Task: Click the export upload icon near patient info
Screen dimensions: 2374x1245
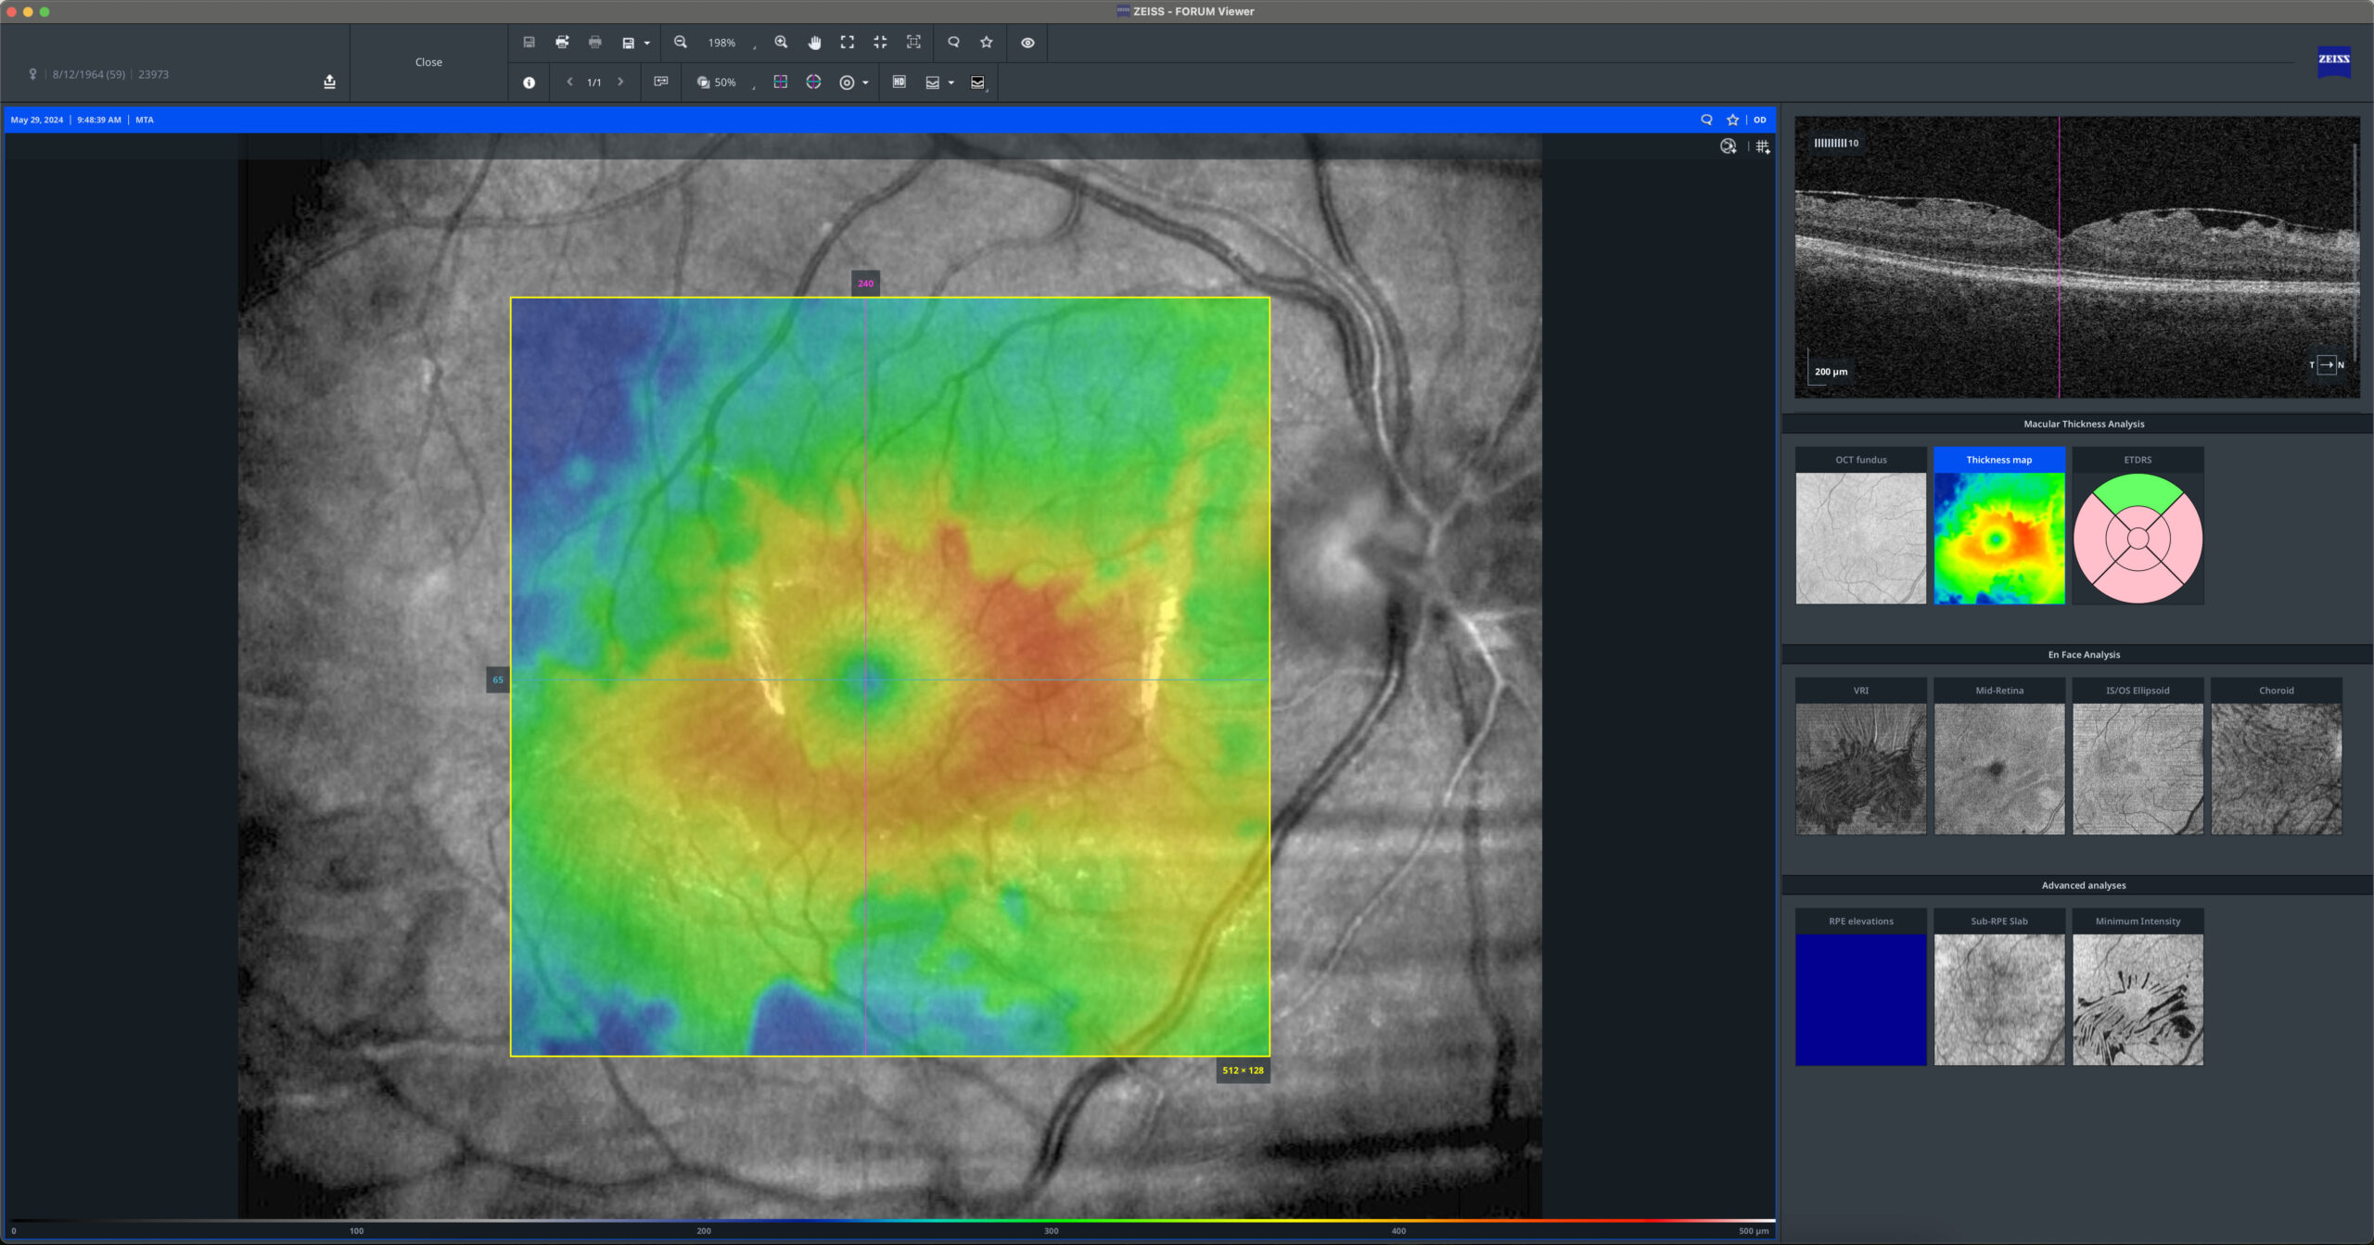Action: [x=329, y=82]
